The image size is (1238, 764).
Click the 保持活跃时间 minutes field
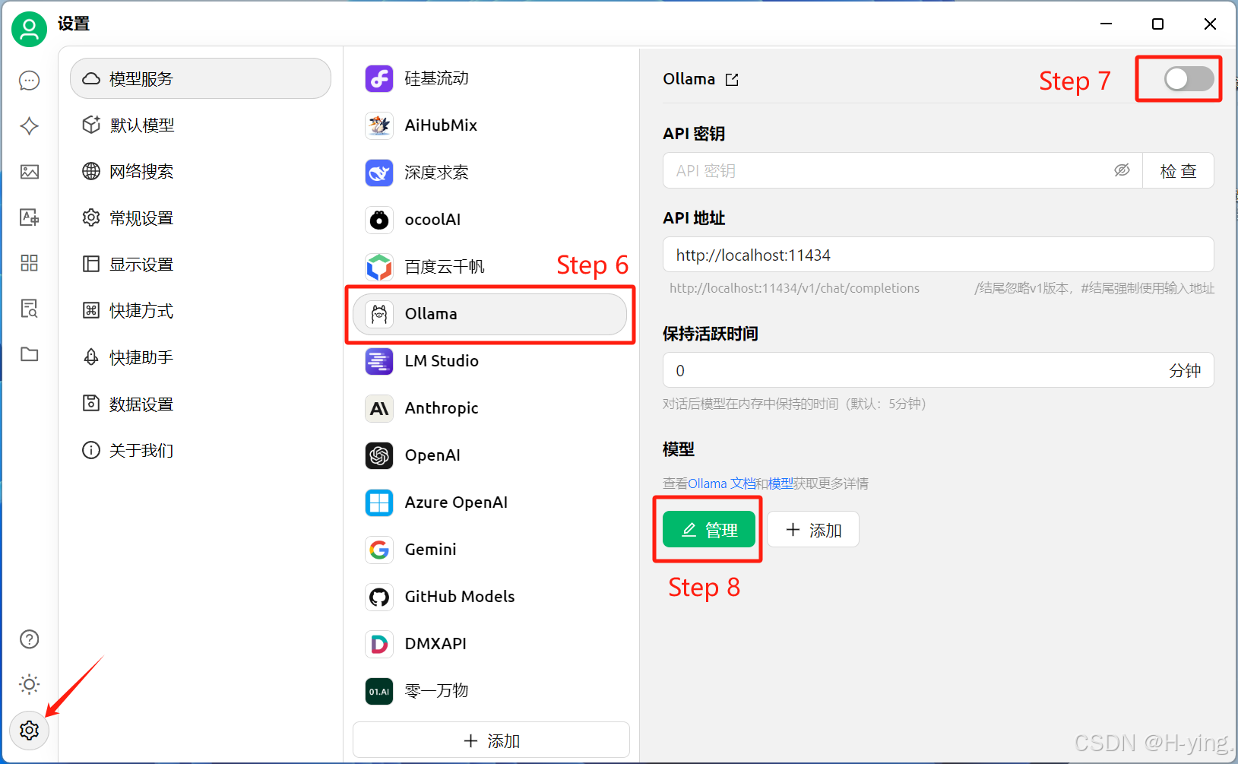(x=938, y=370)
